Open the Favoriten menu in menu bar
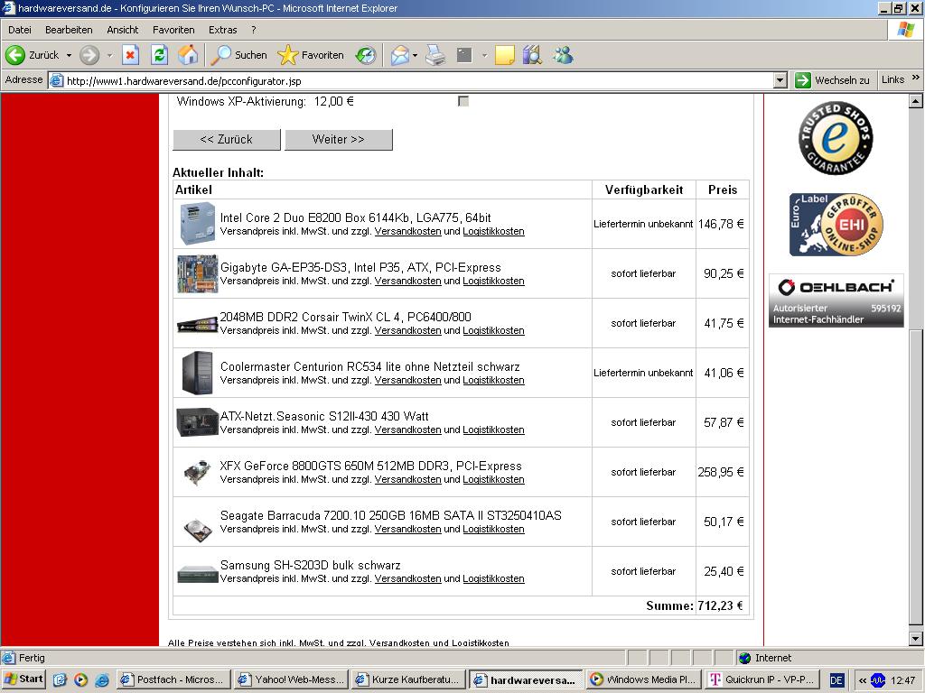The image size is (925, 693). click(173, 30)
